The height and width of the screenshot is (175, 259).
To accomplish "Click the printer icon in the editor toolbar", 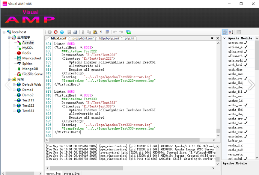I will click(75, 32).
